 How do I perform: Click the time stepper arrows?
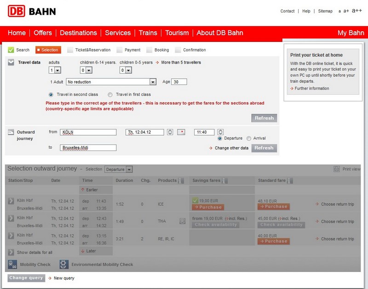[x=220, y=132]
